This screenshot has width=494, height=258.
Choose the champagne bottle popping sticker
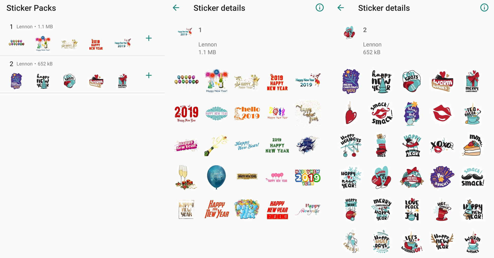(216, 145)
